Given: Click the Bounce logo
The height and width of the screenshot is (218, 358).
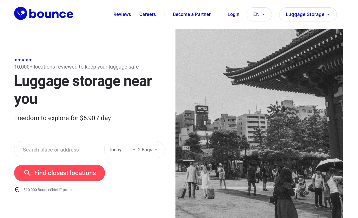Looking at the screenshot, I should [43, 13].
